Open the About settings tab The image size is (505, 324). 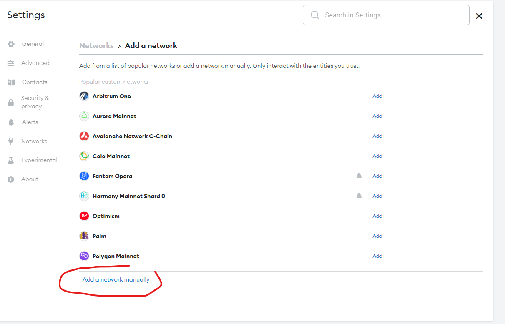(30, 179)
